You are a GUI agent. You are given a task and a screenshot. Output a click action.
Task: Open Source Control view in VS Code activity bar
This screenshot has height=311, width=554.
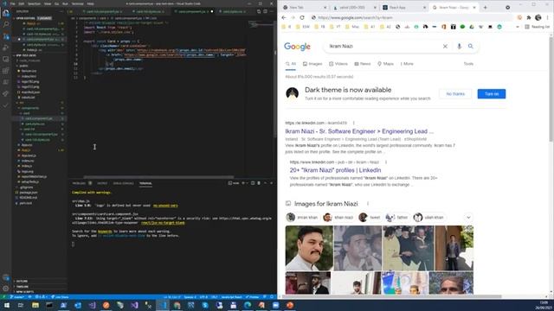6,36
